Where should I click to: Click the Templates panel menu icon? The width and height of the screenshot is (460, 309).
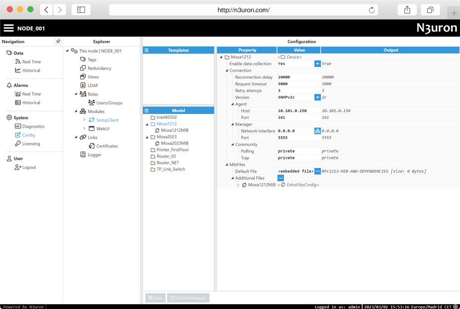pos(146,51)
